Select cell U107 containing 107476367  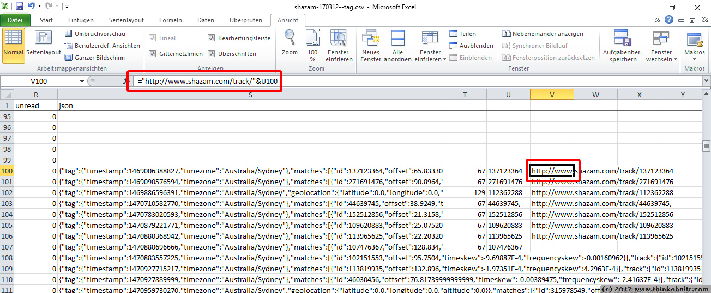tap(508, 247)
